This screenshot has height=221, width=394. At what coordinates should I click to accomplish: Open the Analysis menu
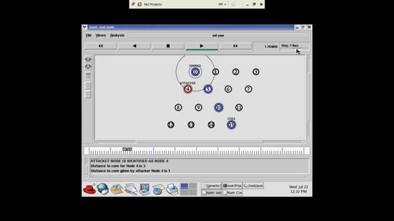(117, 35)
